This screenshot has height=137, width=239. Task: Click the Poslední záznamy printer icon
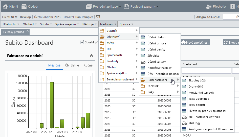tap(126, 7)
